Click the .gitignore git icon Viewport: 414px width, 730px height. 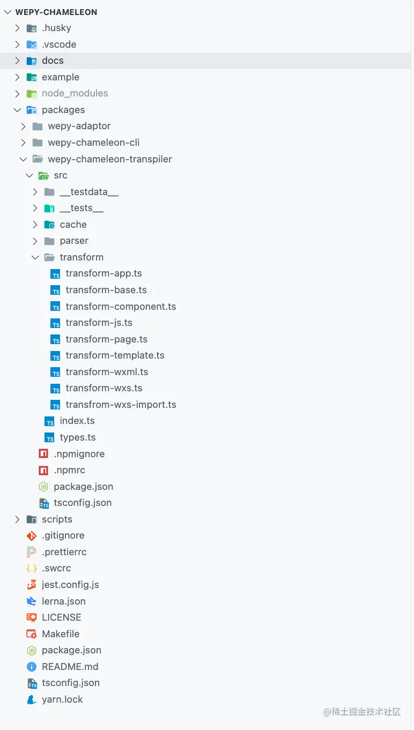[x=32, y=535]
